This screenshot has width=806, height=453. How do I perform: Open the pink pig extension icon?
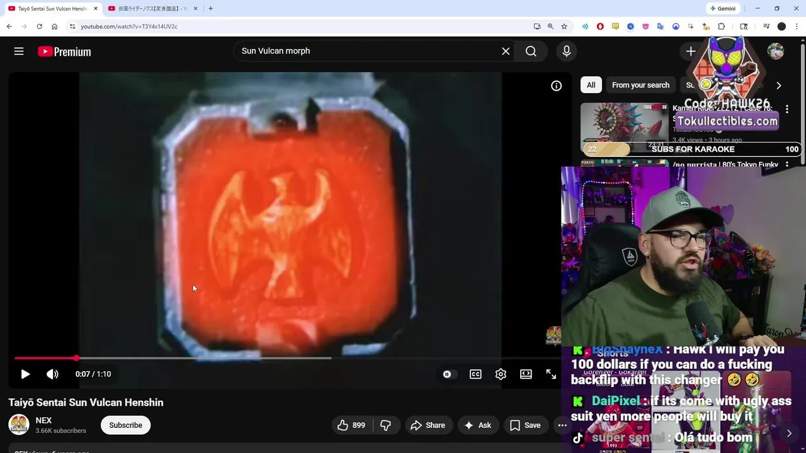(x=645, y=26)
